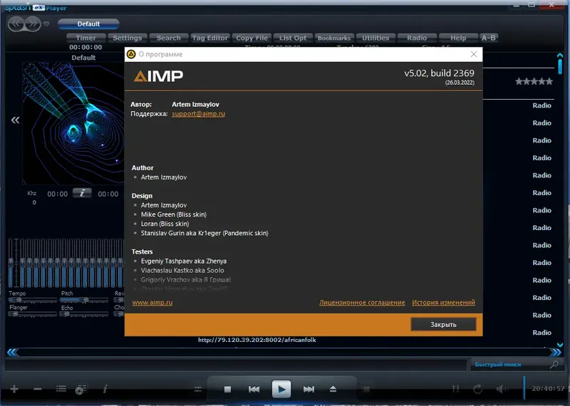The image size is (570, 406).
Task: Click the italic i info button under visualization
Action: 82,193
